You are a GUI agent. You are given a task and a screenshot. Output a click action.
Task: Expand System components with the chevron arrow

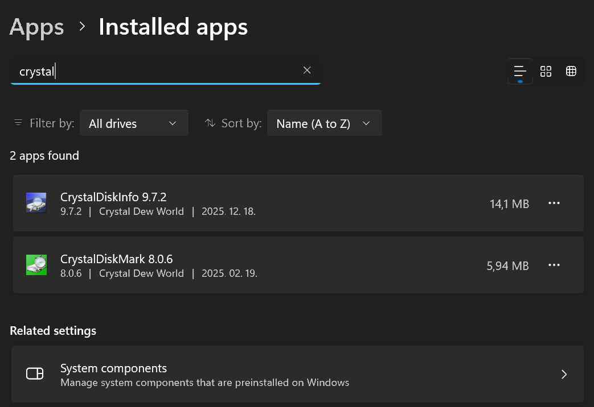[564, 374]
